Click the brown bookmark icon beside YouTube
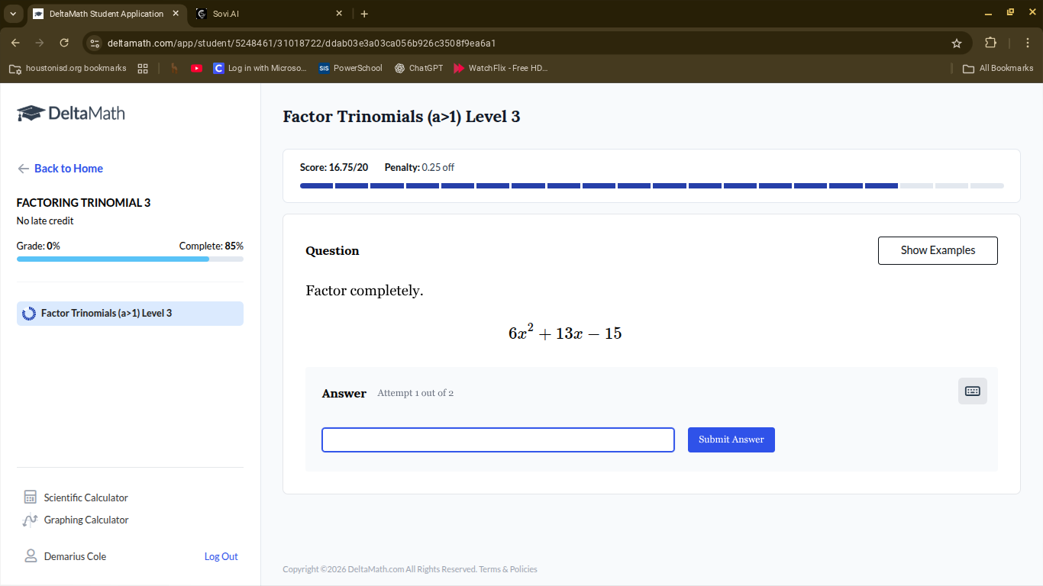The height and width of the screenshot is (586, 1043). pos(174,68)
